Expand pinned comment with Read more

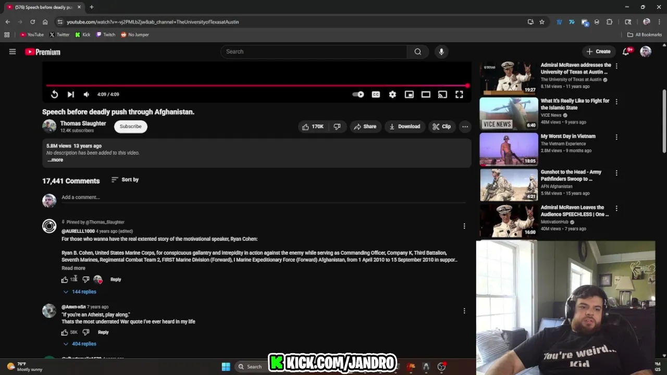click(x=73, y=268)
